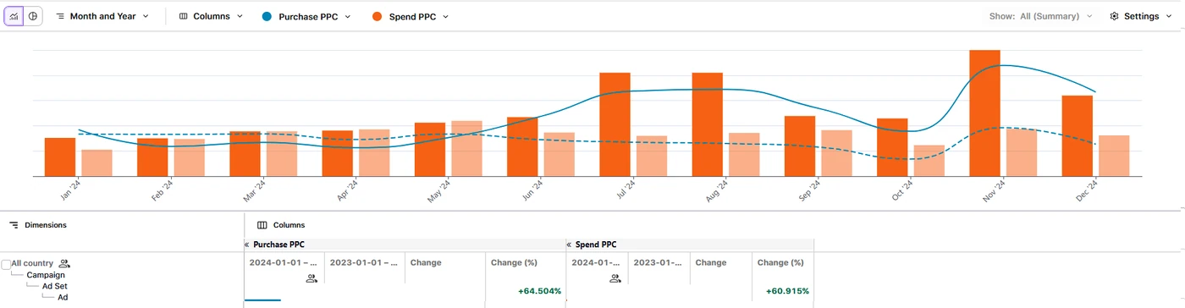This screenshot has width=1185, height=308.
Task: Click the Spend PPC 2023-01 column header
Action: 659,262
